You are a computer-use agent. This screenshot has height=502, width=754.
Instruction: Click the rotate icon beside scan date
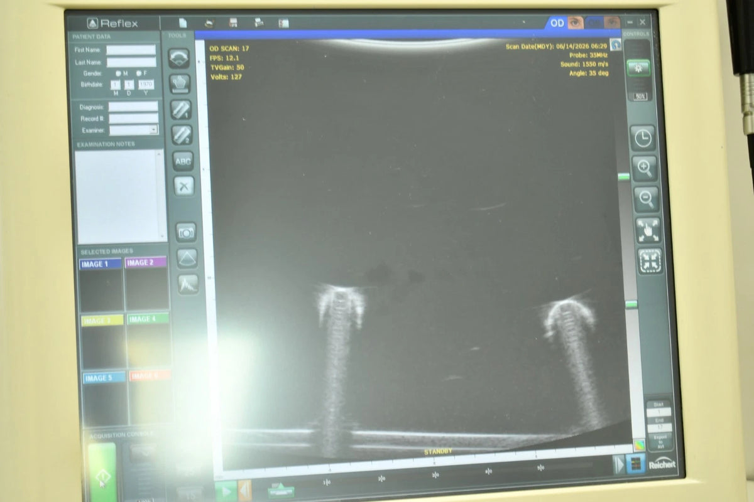click(x=616, y=46)
